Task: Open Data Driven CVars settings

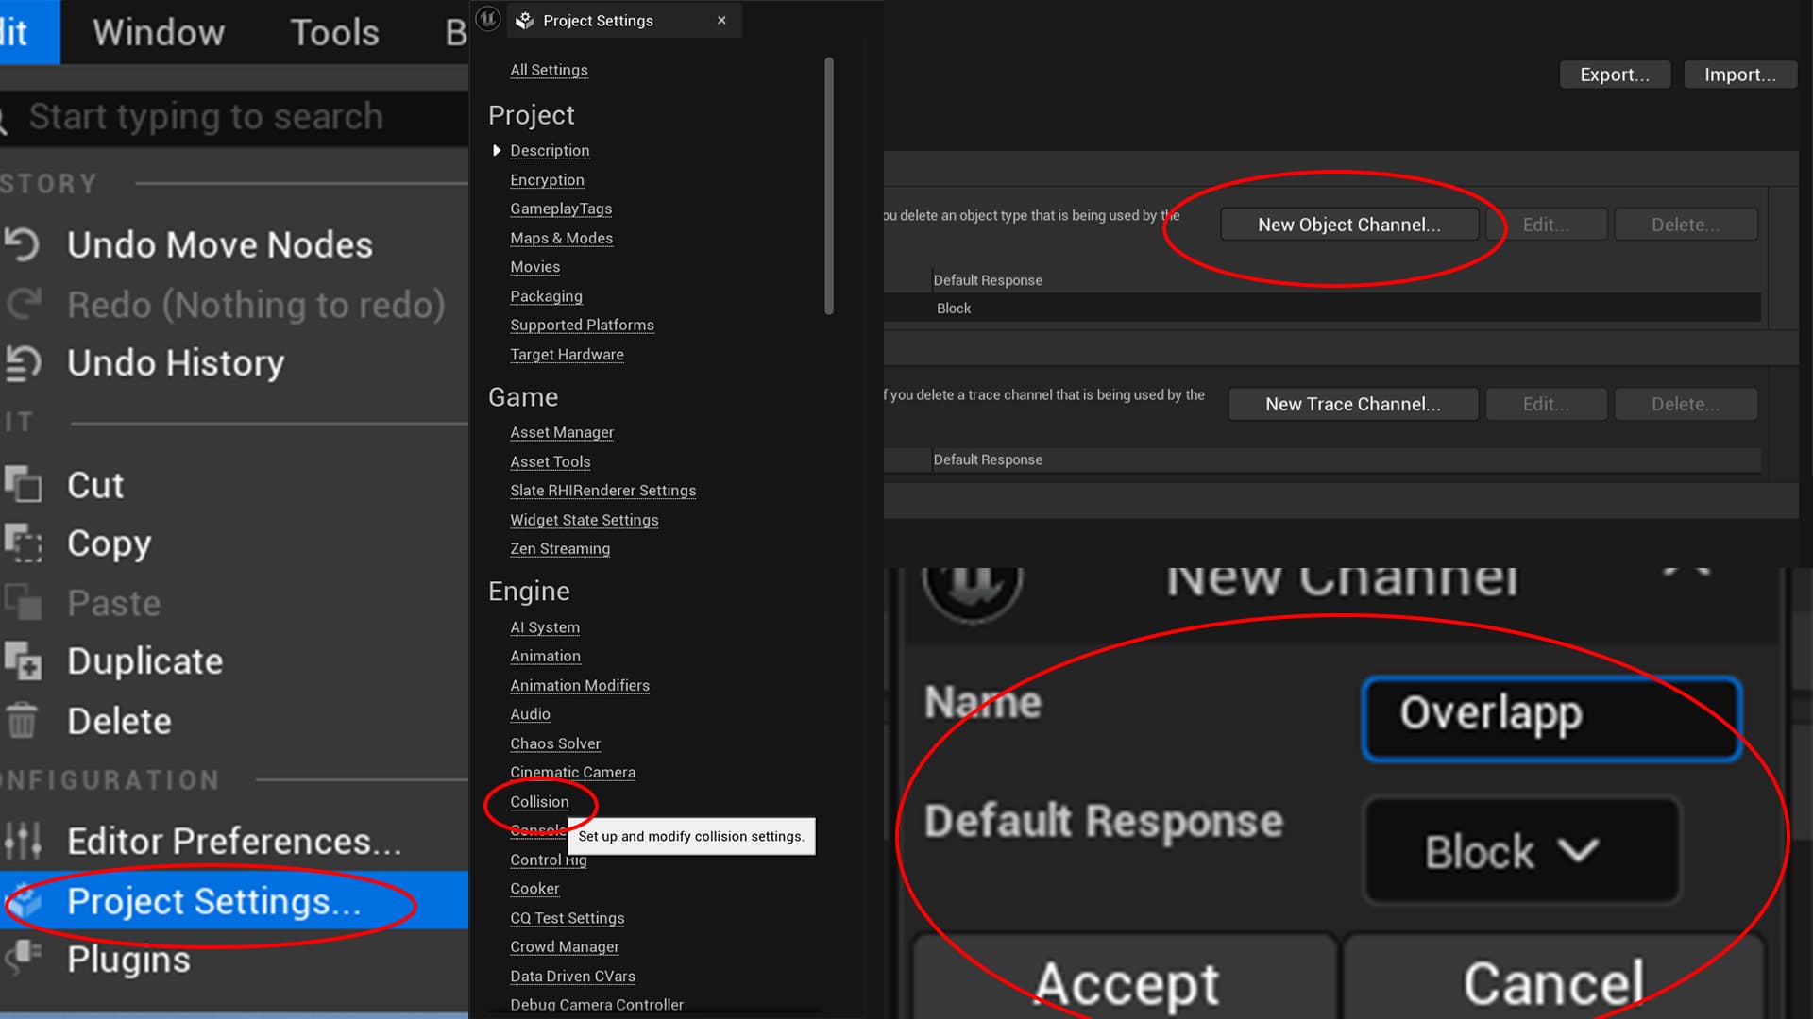Action: [572, 977]
